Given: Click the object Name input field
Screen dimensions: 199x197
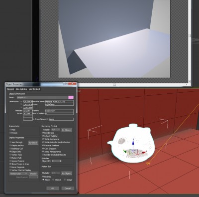Looking at the screenshot, I should pyautogui.click(x=42, y=97).
